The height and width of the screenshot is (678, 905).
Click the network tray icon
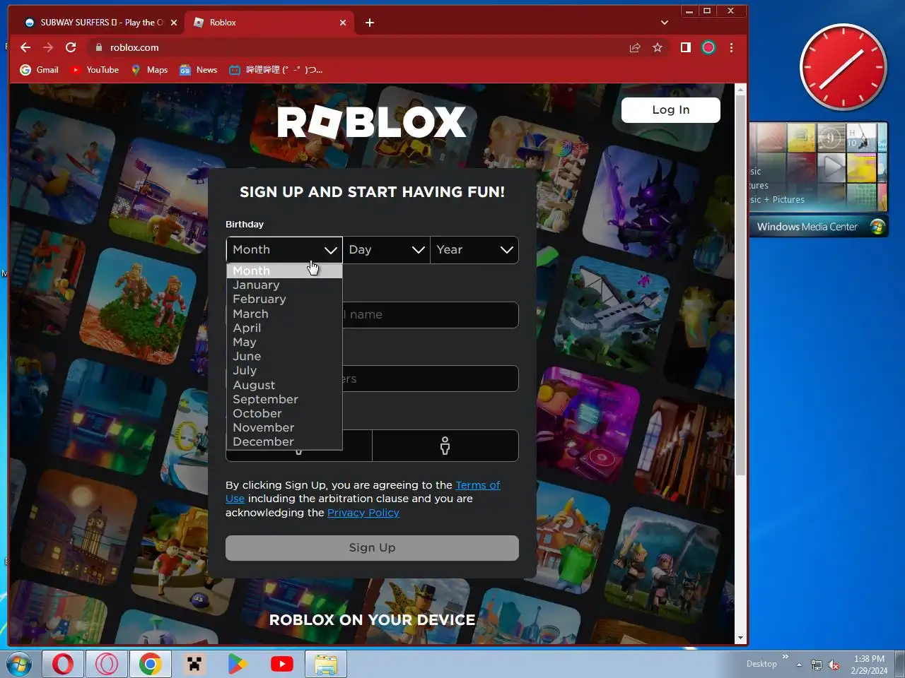[817, 665]
